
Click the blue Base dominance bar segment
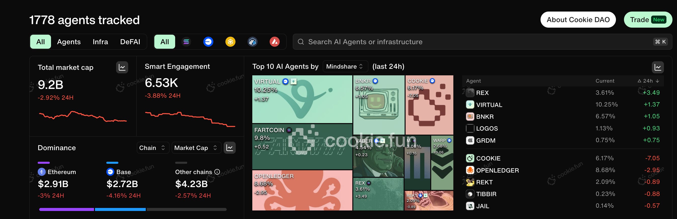120,209
